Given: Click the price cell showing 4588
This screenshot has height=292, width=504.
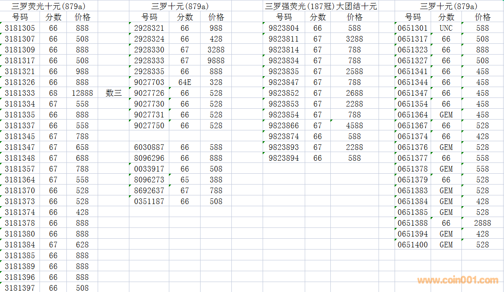Looking at the screenshot, I should pyautogui.click(x=354, y=126).
